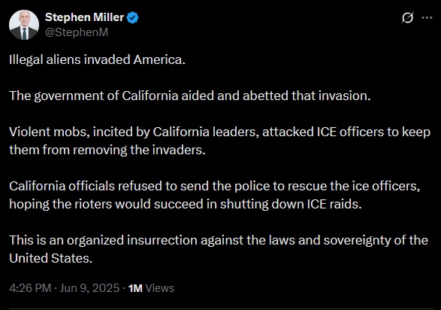This screenshot has height=310, width=441.
Task: Click the blue verified checkmark badge
Action: pyautogui.click(x=132, y=18)
